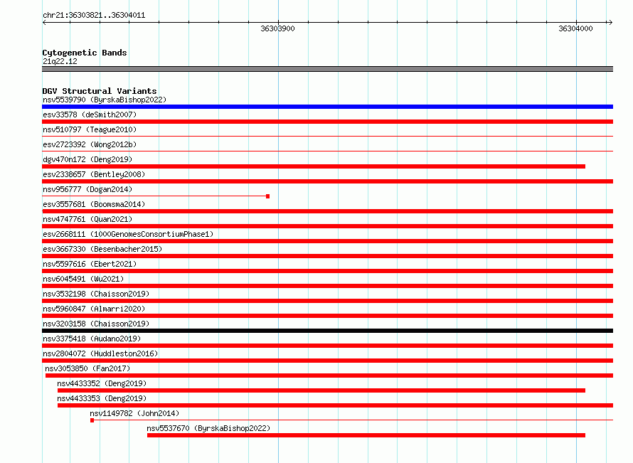
Task: Select the nsv4433353 (Deng2019) label
Action: tap(102, 398)
